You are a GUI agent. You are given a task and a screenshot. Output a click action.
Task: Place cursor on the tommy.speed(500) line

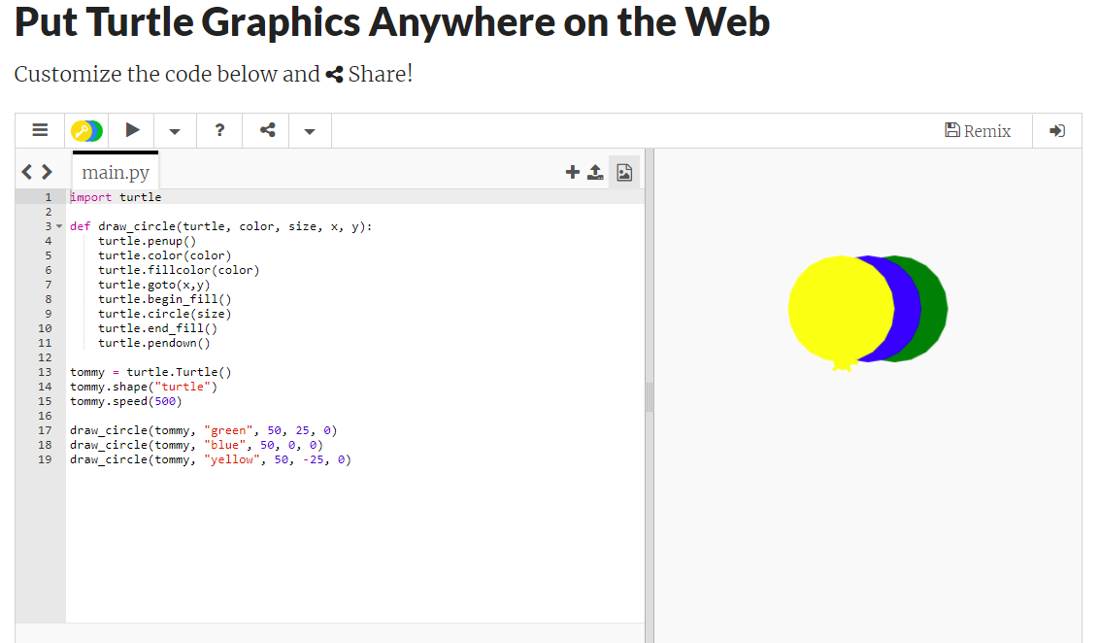point(125,401)
